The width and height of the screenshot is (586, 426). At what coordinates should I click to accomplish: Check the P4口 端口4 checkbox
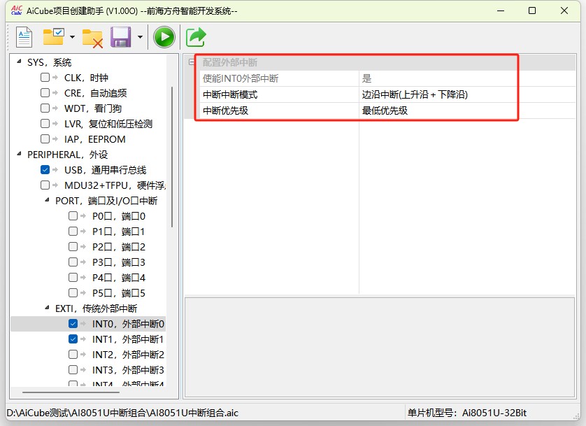73,277
